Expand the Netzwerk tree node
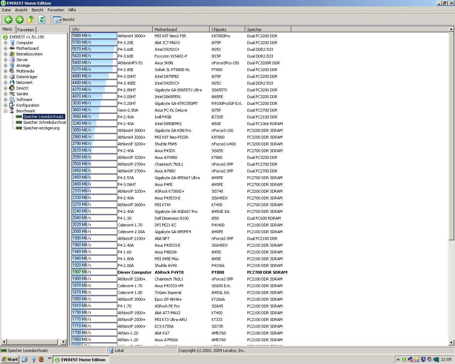The height and width of the screenshot is (364, 455). pyautogui.click(x=5, y=82)
